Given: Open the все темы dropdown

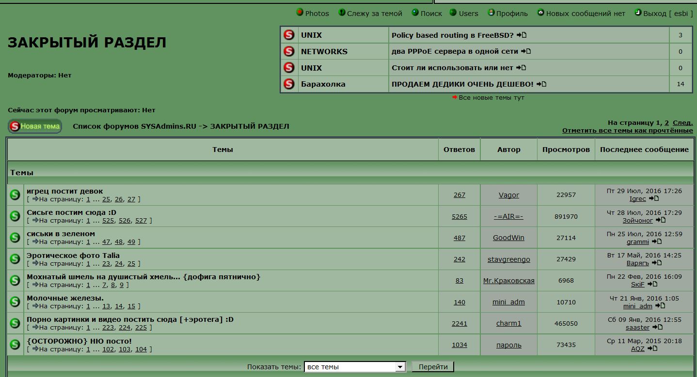Looking at the screenshot, I should click(355, 367).
